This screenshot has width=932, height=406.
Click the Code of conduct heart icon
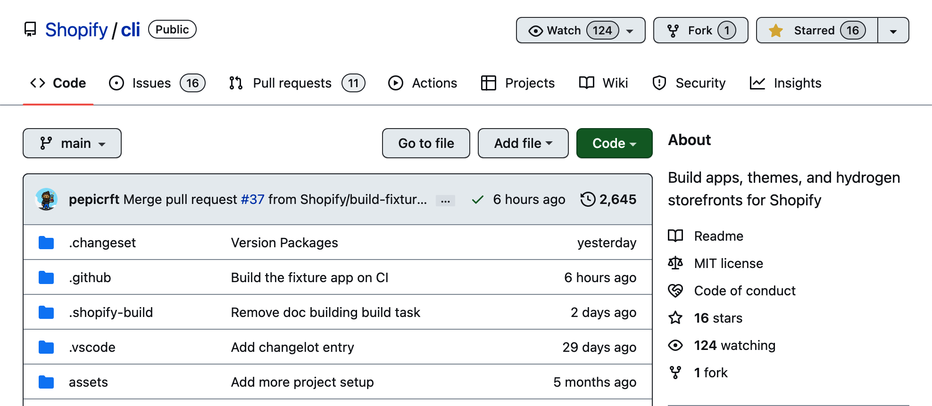pyautogui.click(x=675, y=291)
